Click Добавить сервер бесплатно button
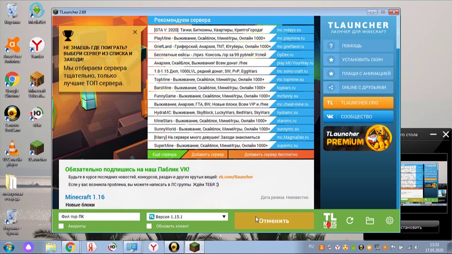 (271, 155)
